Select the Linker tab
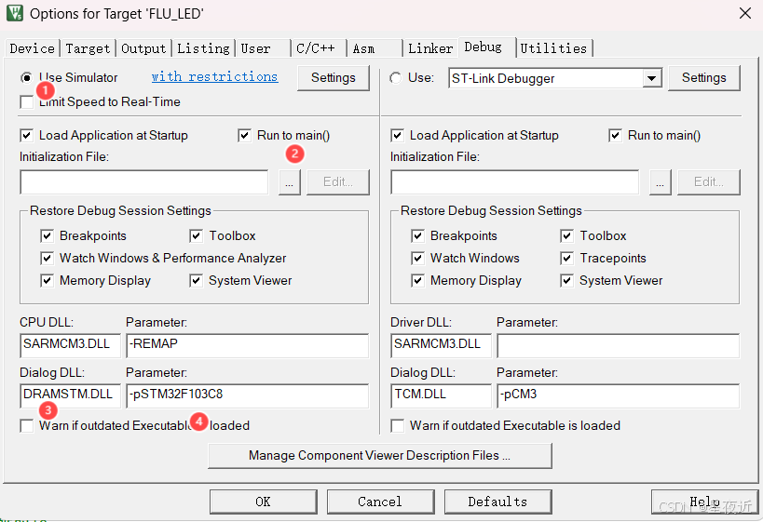Screen dimensions: 763x522 430,48
